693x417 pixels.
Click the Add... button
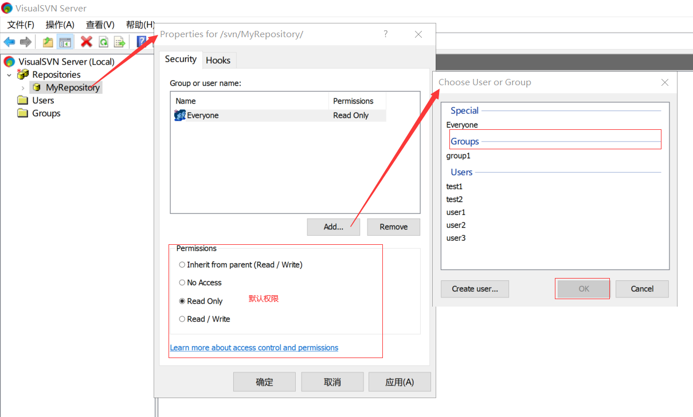[x=334, y=227]
